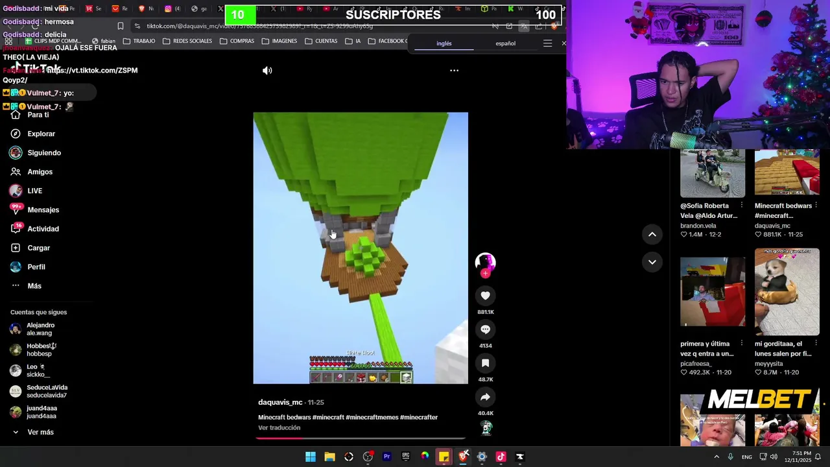
Task: Open Sticky Notes from taskbar
Action: click(x=444, y=457)
